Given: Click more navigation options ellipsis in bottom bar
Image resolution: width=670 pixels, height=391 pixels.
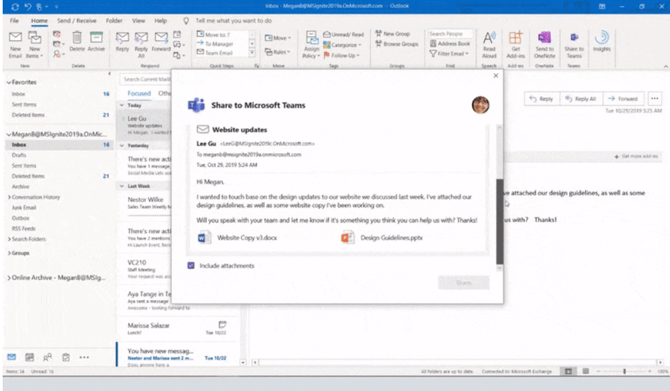Looking at the screenshot, I should (84, 358).
